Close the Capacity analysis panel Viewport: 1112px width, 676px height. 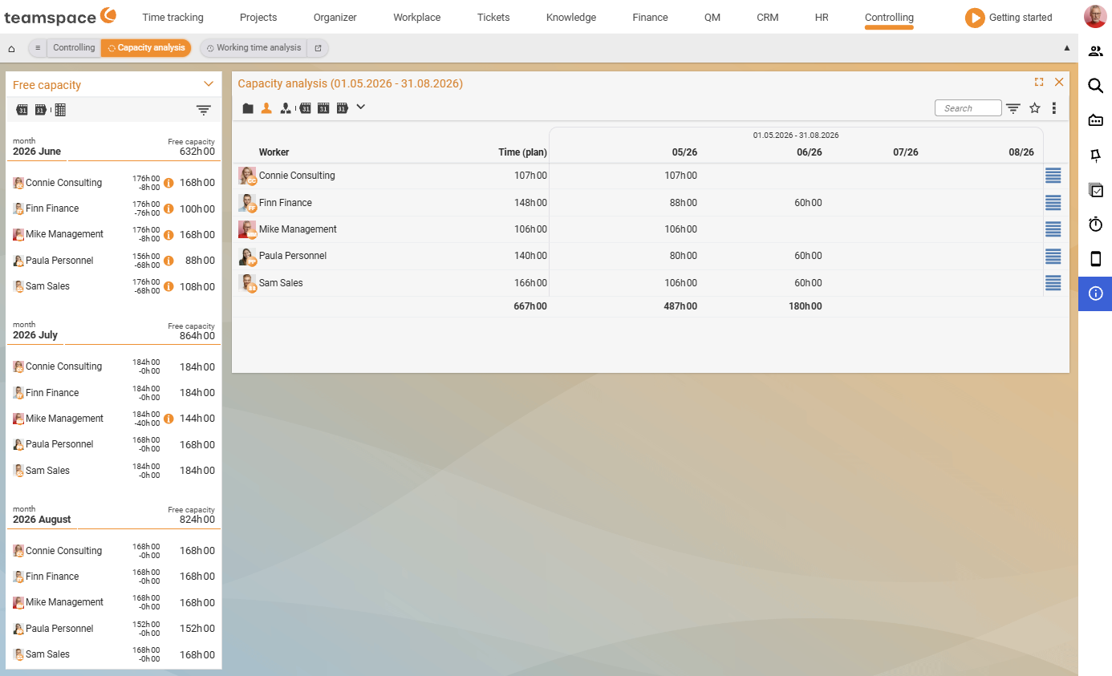click(x=1059, y=82)
